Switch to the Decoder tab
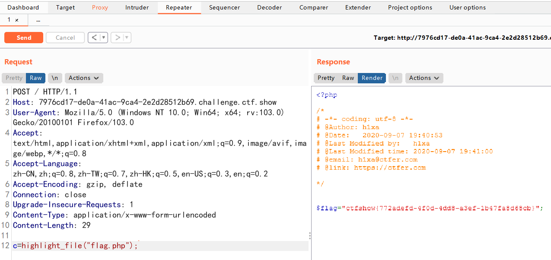 (x=270, y=7)
